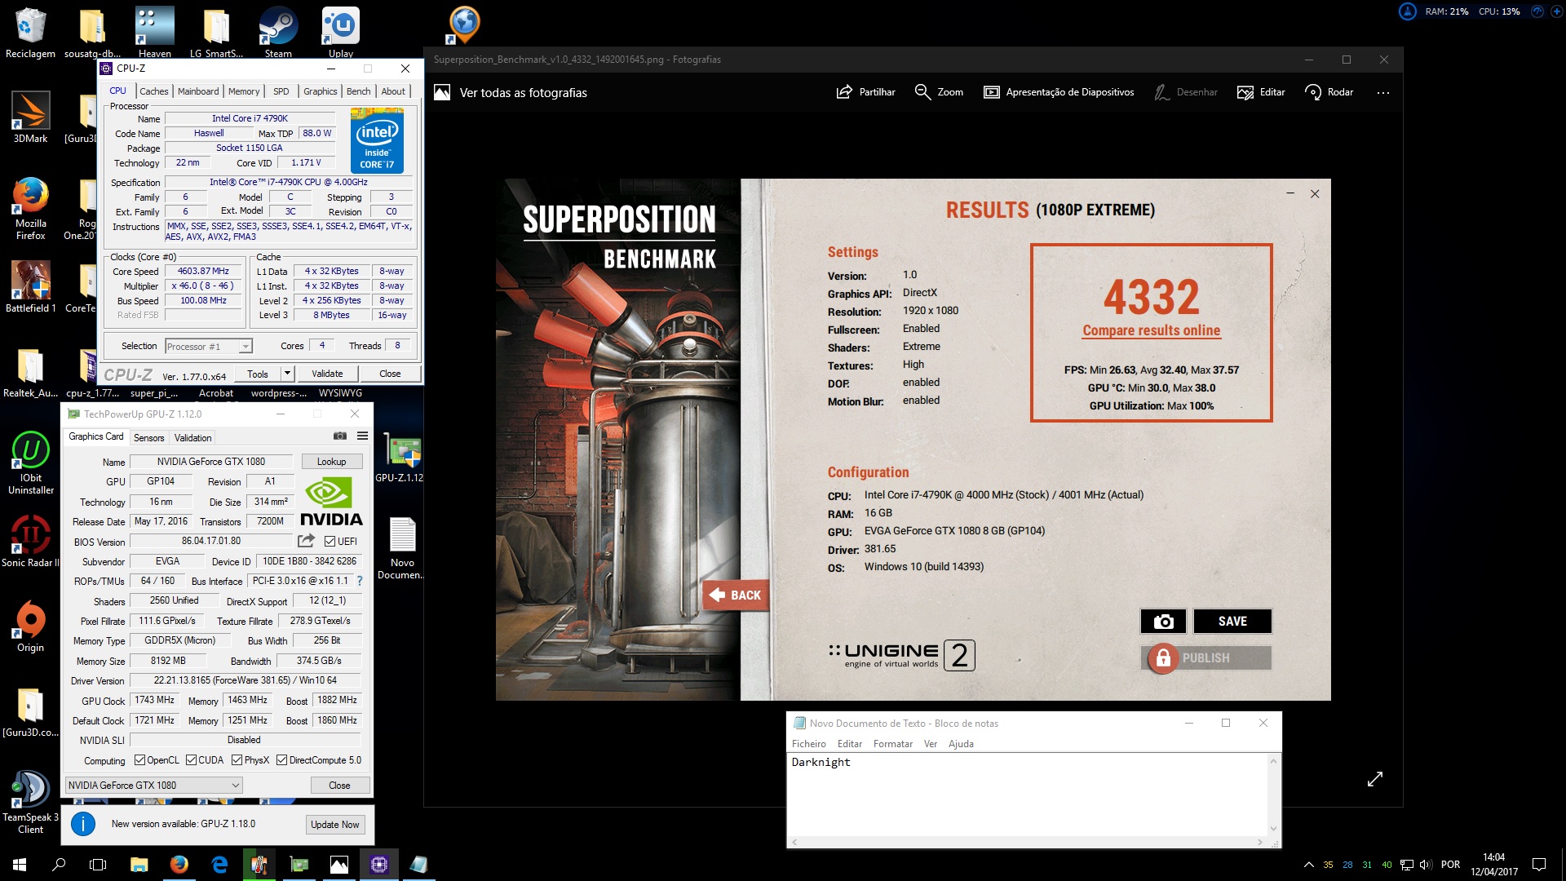Open the Heaven desktop icon
This screenshot has height=881, width=1566.
(154, 31)
